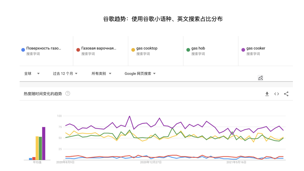Image resolution: width=304 pixels, height=171 pixels.
Task: Click the page title 谷歌趋势：使用谷歌小语种、英文搜索占比分布
Action: (163, 19)
